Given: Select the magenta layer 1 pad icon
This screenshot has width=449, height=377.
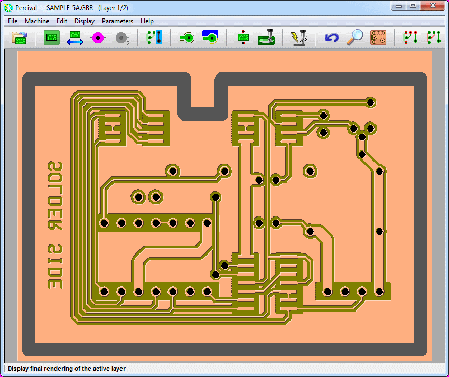Looking at the screenshot, I should [x=98, y=38].
